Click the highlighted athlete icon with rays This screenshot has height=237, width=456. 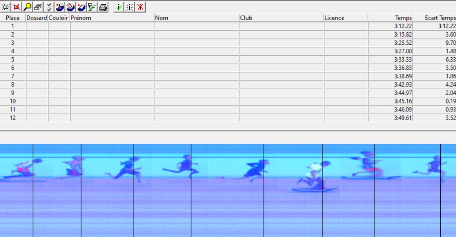pos(129,7)
